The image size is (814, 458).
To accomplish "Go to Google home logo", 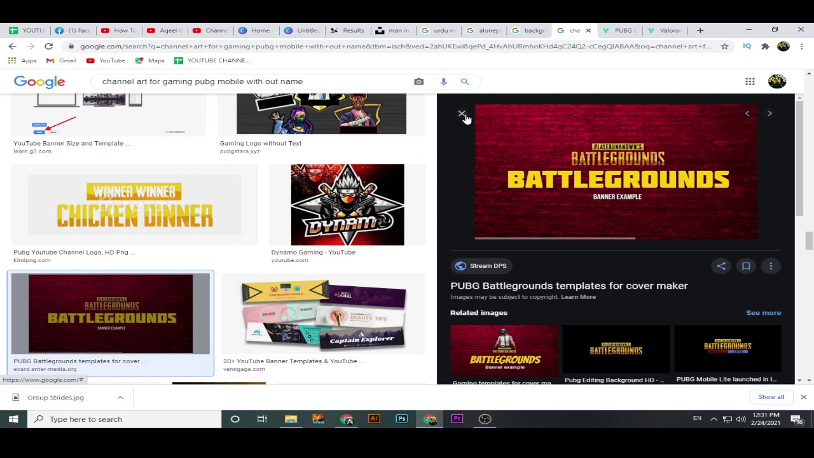I will pos(39,81).
